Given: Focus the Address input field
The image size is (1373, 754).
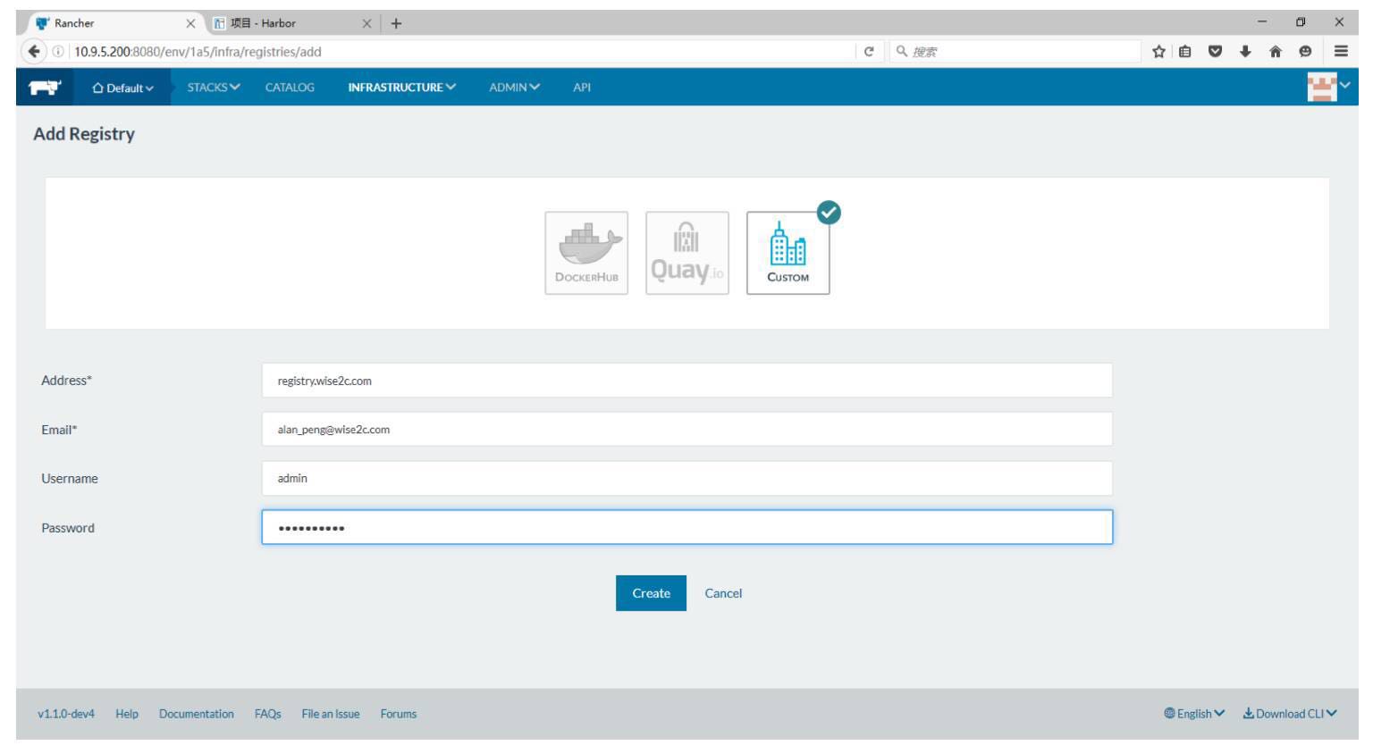Looking at the screenshot, I should [x=687, y=381].
